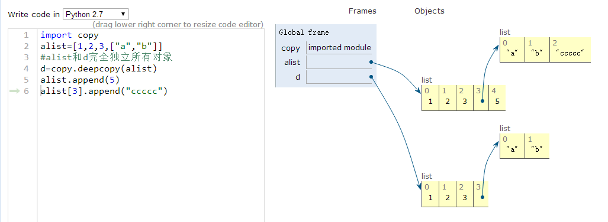Select the "ccccc" list cell
The height and width of the screenshot is (222, 608).
570,50
